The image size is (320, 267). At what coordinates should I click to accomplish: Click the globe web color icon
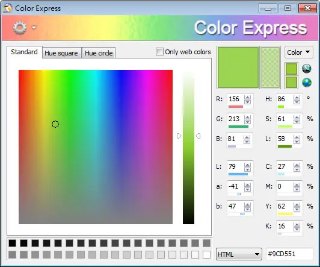click(x=307, y=83)
